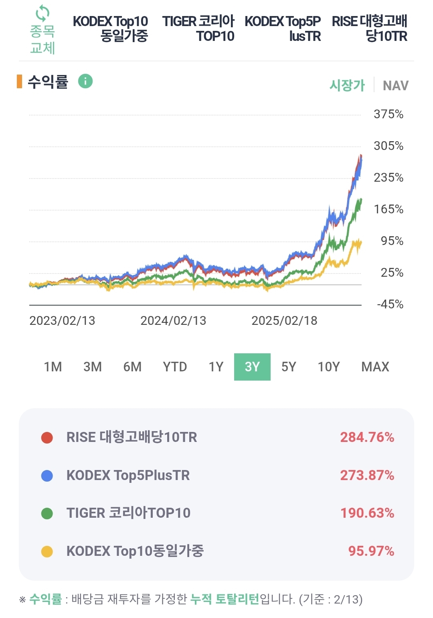Click the blue KODEX Top5PlusTR legend dot
The height and width of the screenshot is (618, 433).
point(47,476)
